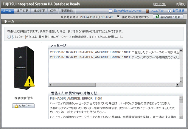The image size is (188, 129).
Task: Click the info icon beside the リカバリー note
Action: pos(9,37)
